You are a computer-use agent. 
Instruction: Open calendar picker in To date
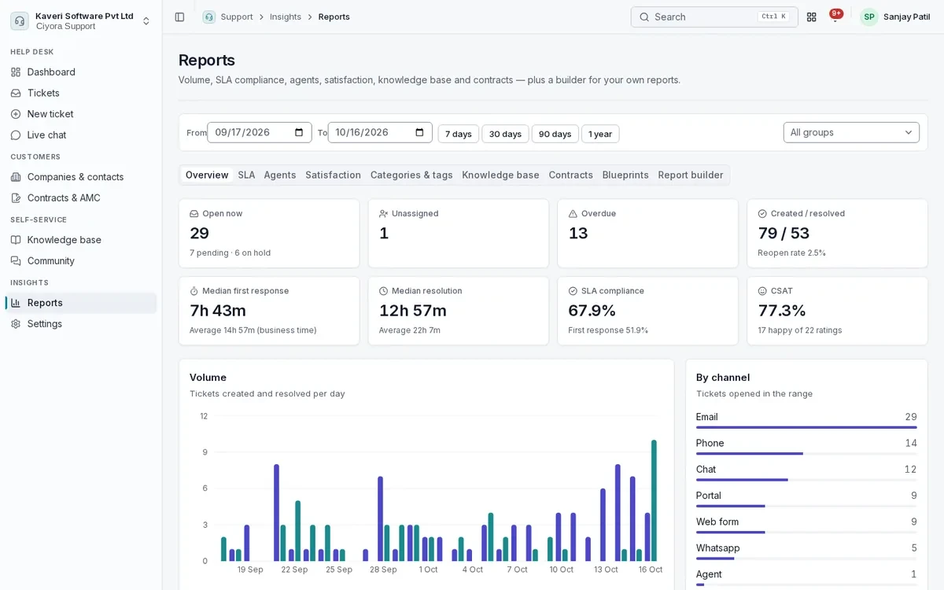pos(419,132)
